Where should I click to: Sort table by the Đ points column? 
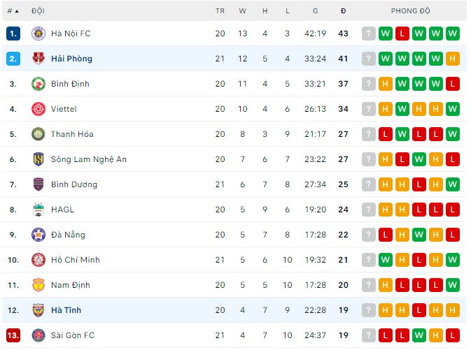(x=343, y=11)
